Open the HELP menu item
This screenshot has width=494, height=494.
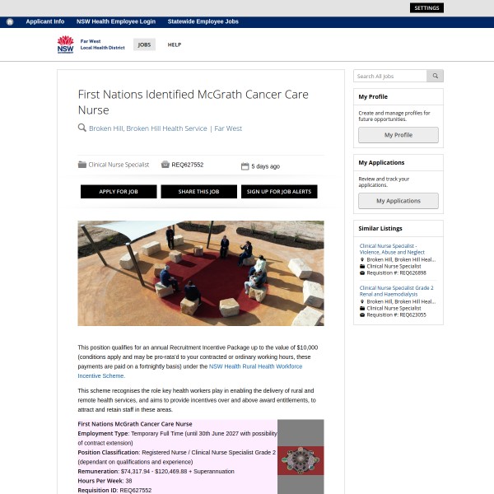pos(175,44)
